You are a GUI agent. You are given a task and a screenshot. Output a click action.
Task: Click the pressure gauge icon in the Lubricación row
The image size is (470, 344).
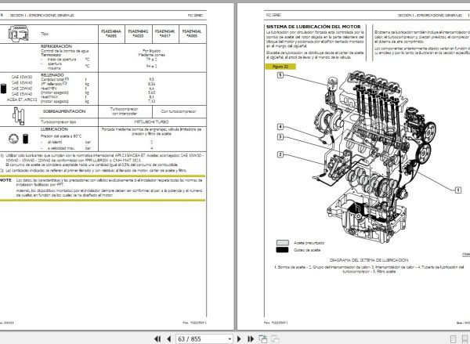pos(13,139)
